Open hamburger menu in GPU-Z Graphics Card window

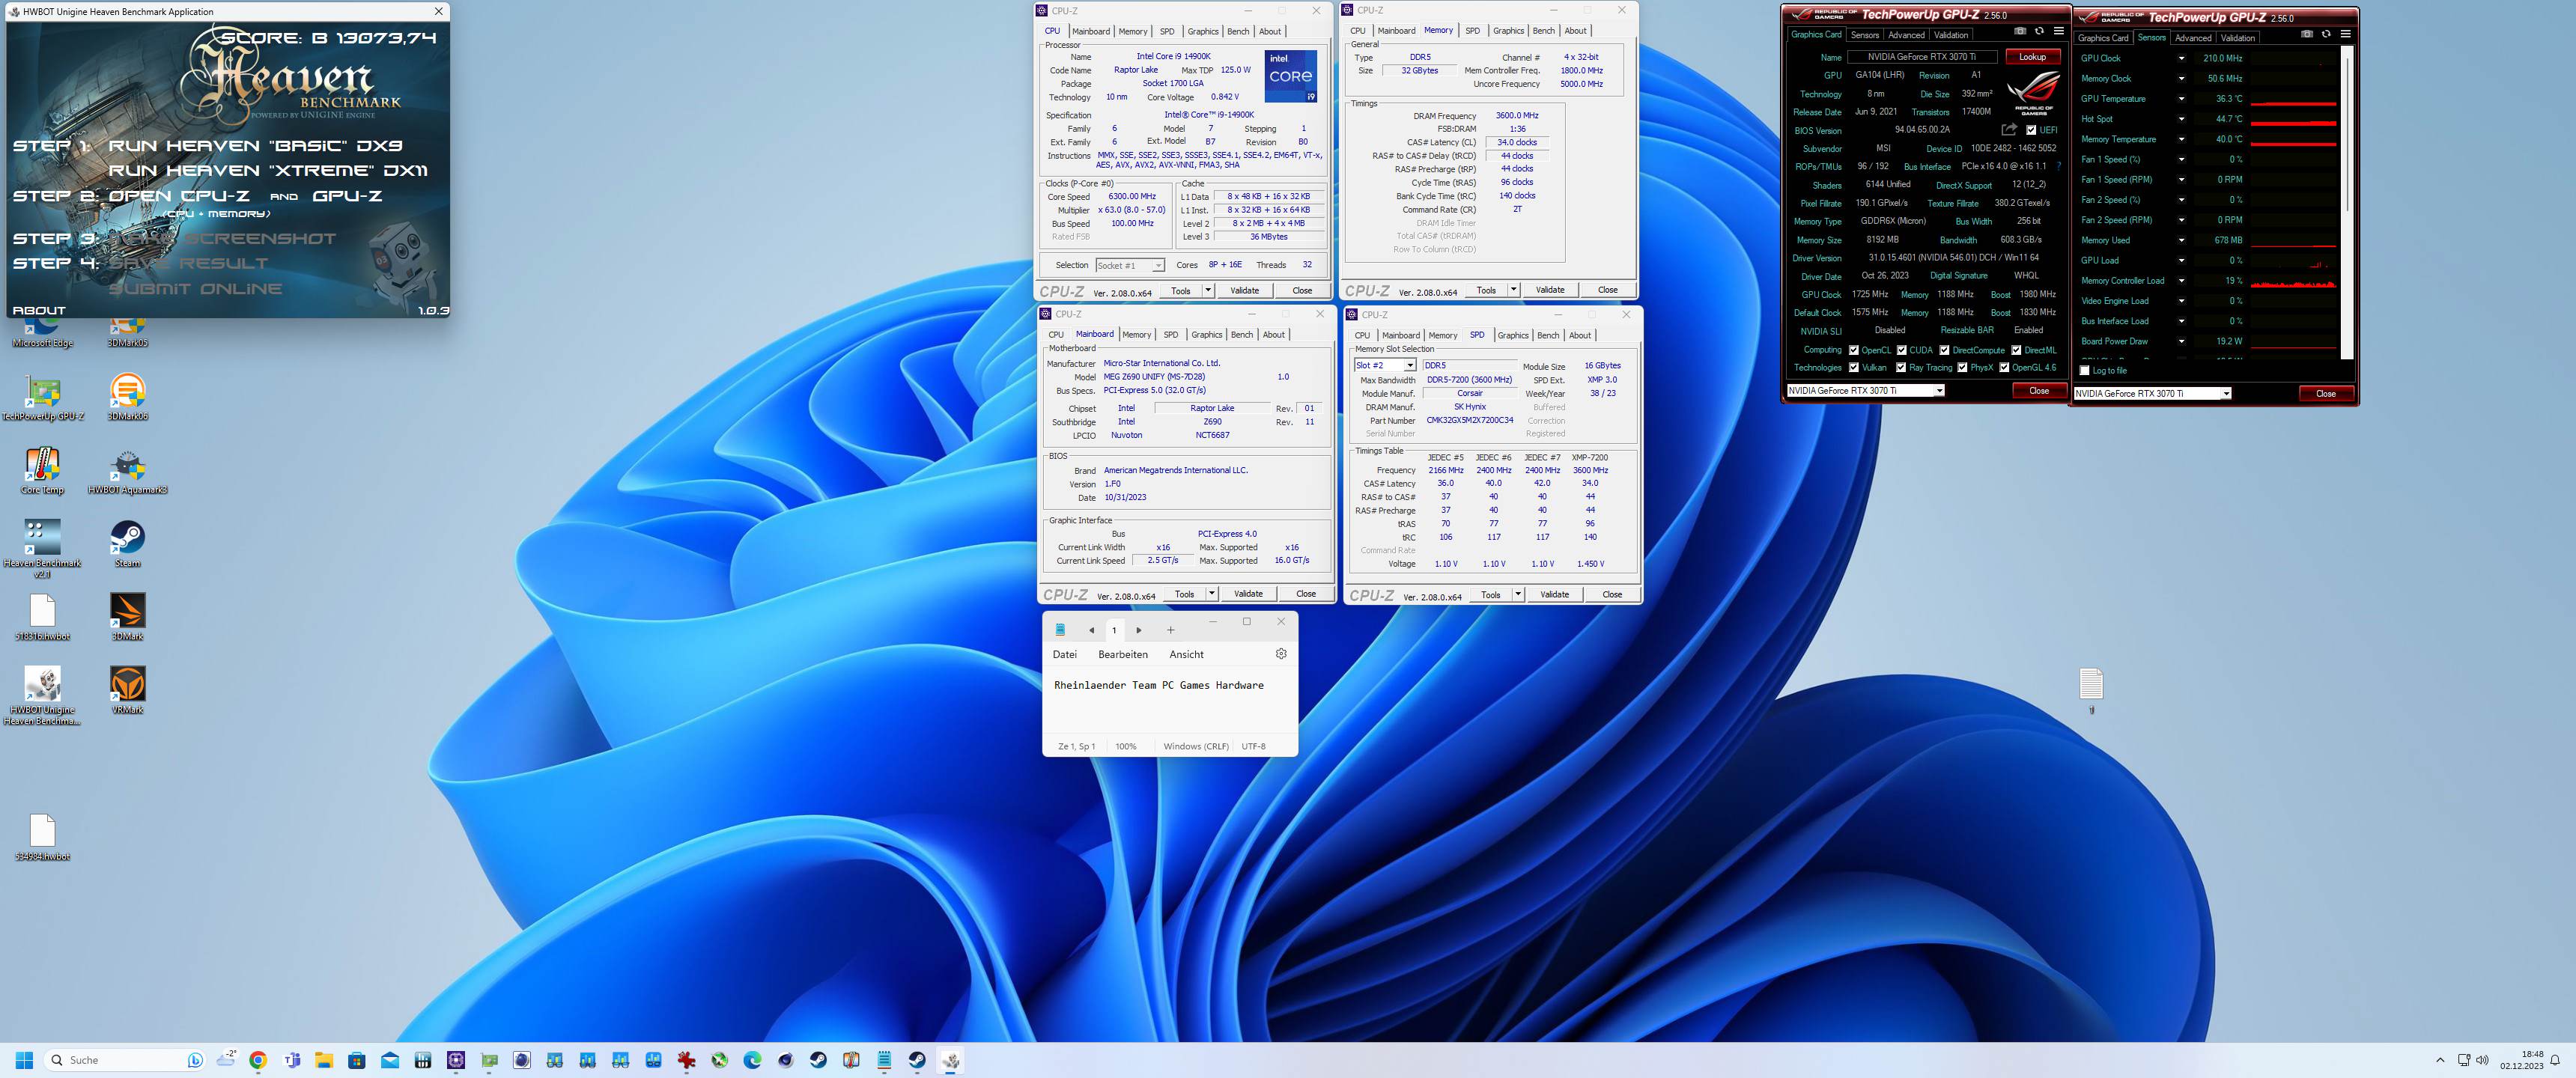tap(2059, 31)
